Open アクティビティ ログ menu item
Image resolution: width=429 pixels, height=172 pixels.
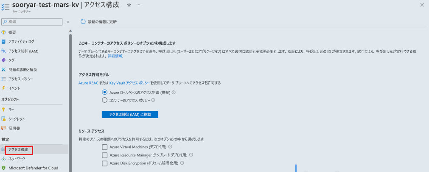click(21, 42)
